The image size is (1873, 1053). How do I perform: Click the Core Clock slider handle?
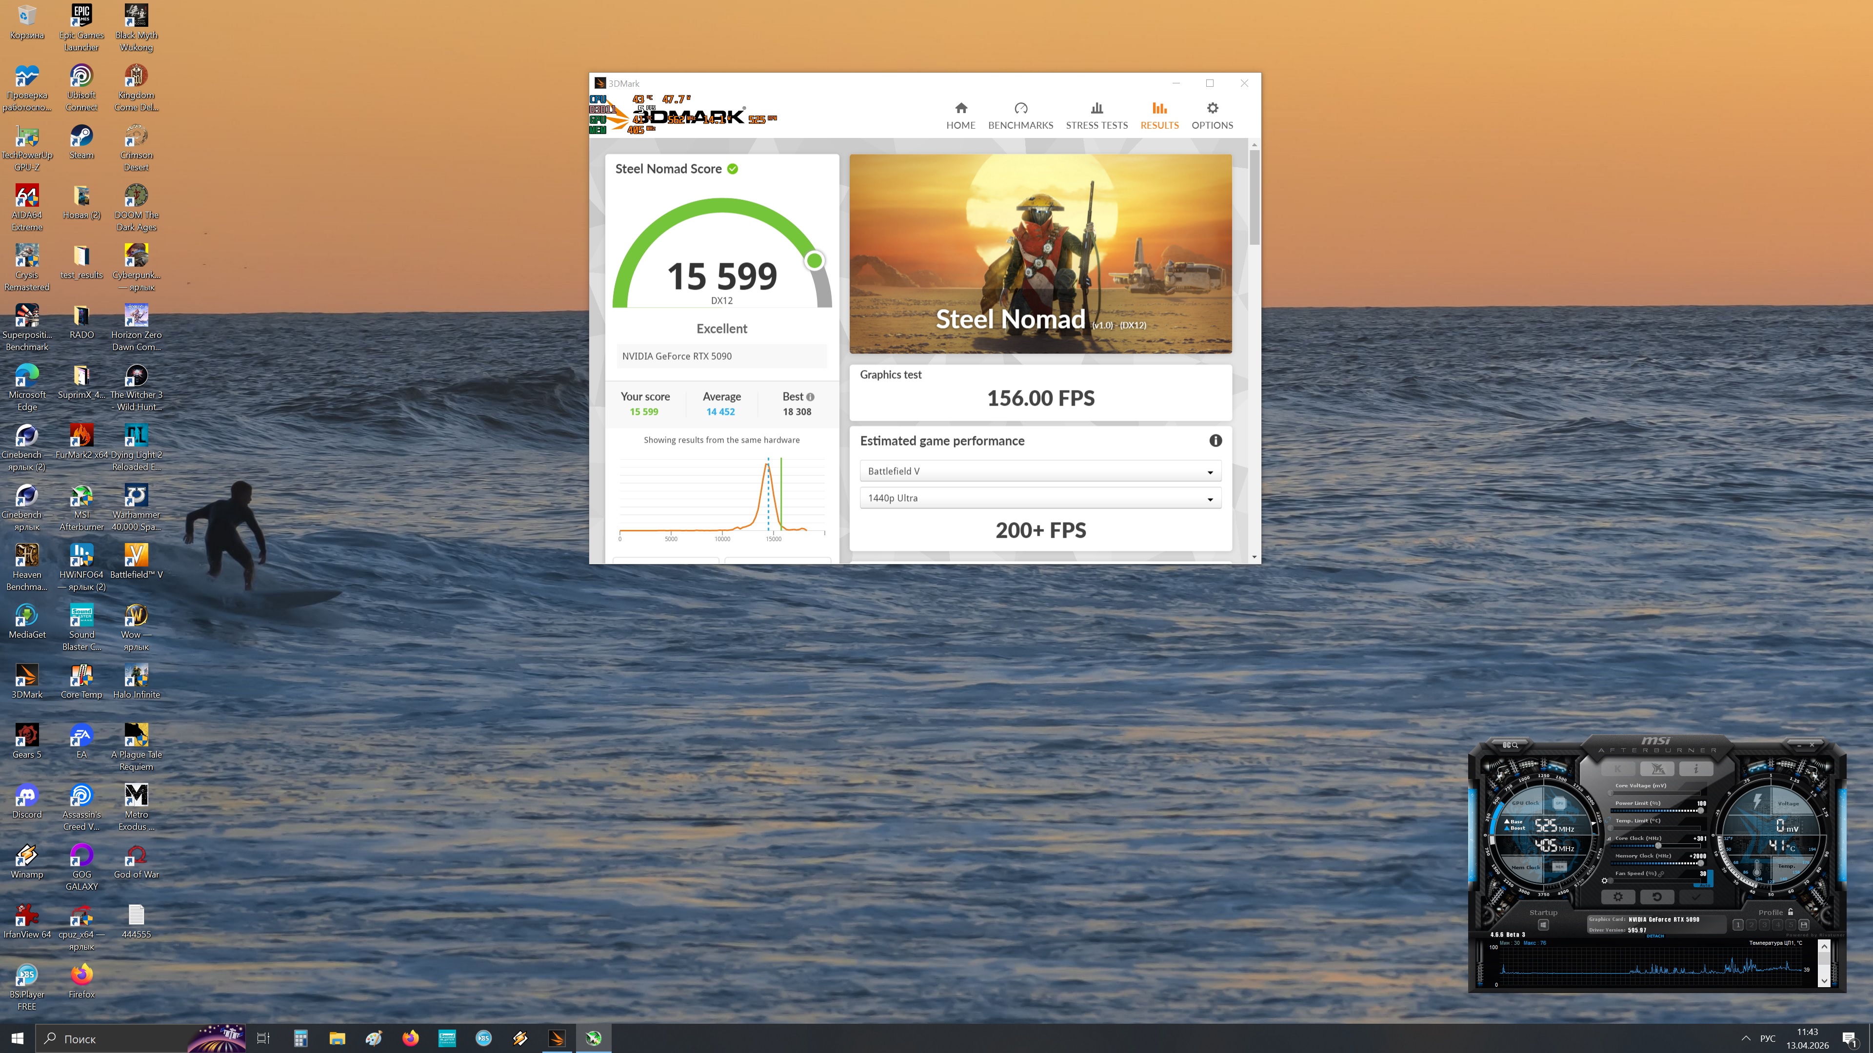1658,845
